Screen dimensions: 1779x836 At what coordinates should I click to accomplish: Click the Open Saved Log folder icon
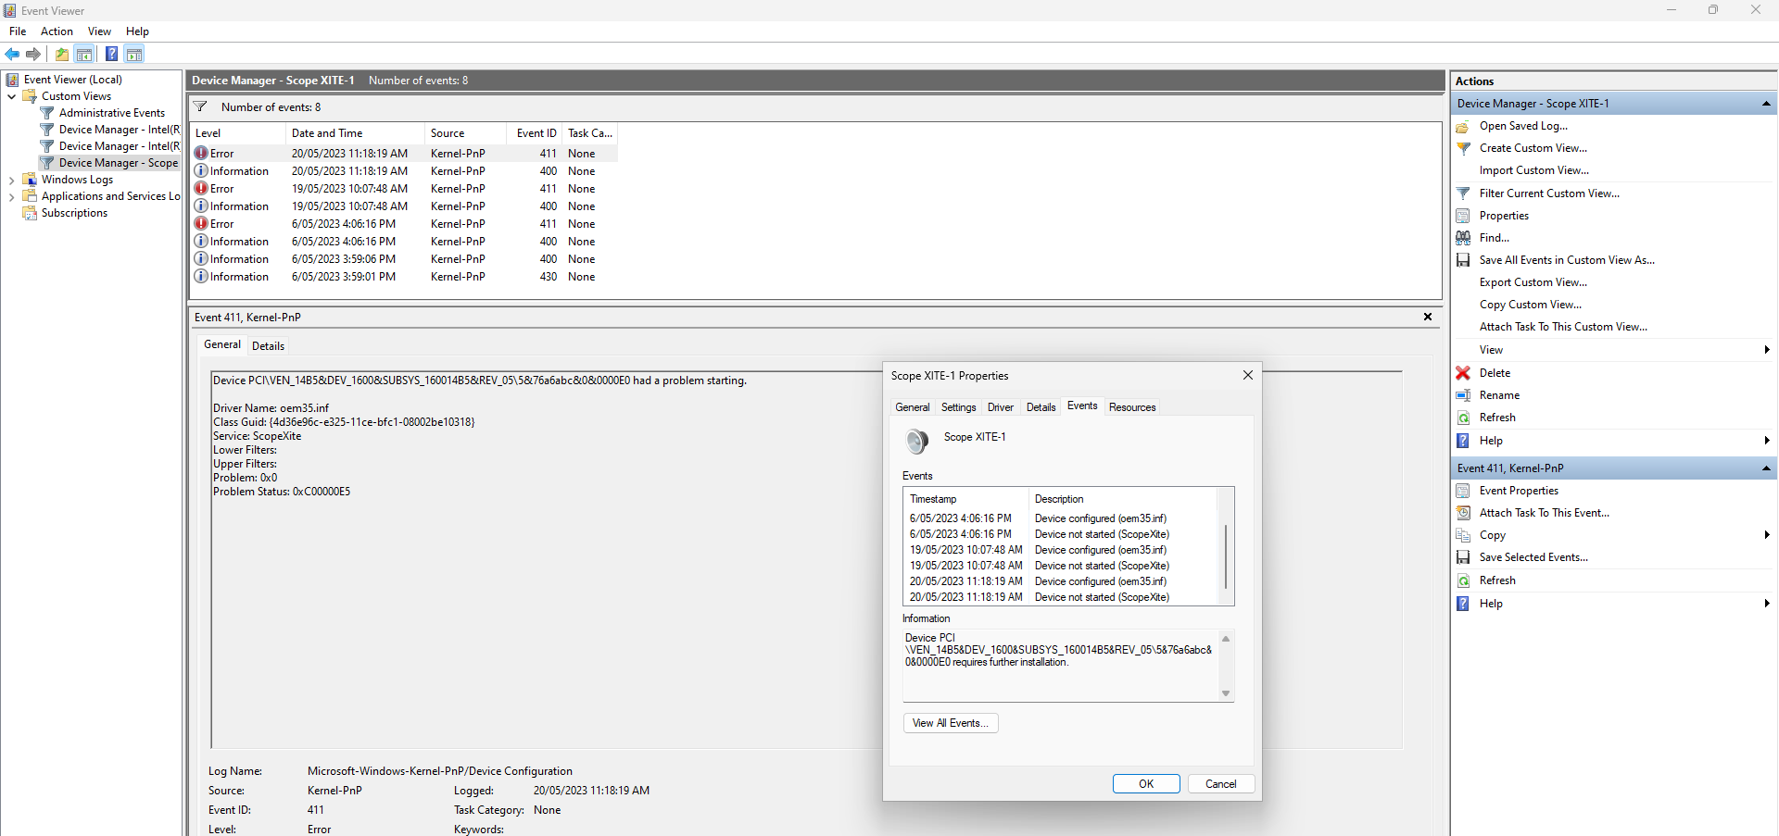click(1463, 126)
